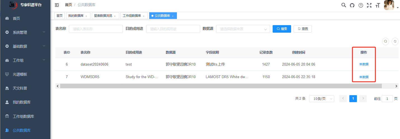Expand the 基础数据 sidebar menu
This screenshot has height=139, width=400.
(25, 46)
